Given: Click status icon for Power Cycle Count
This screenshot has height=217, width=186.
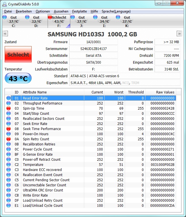Looking at the screenshot, I should coord(9,149).
